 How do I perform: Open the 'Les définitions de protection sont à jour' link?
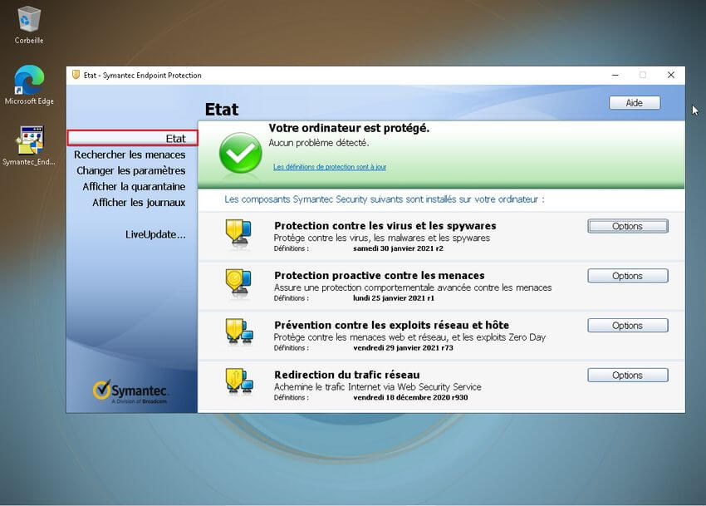(330, 167)
